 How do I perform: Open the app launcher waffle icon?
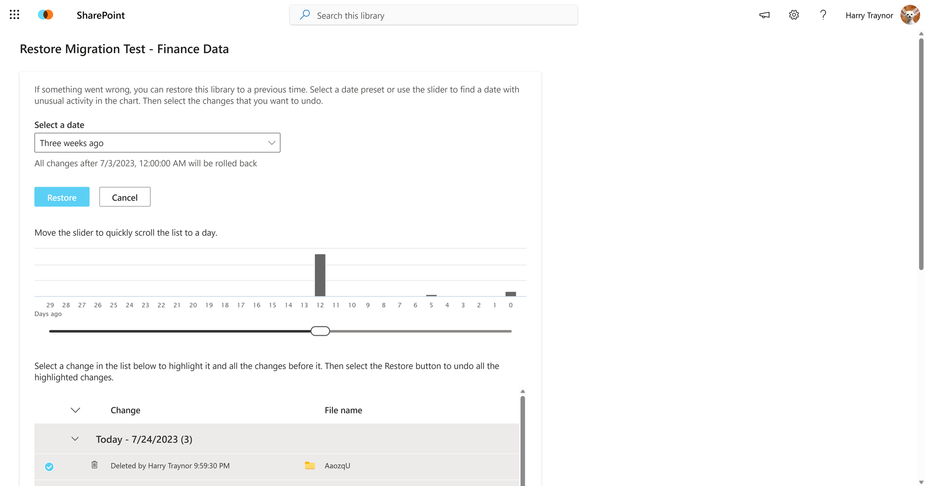pos(14,15)
